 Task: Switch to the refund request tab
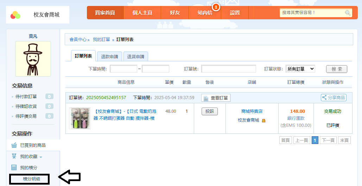tap(109, 56)
